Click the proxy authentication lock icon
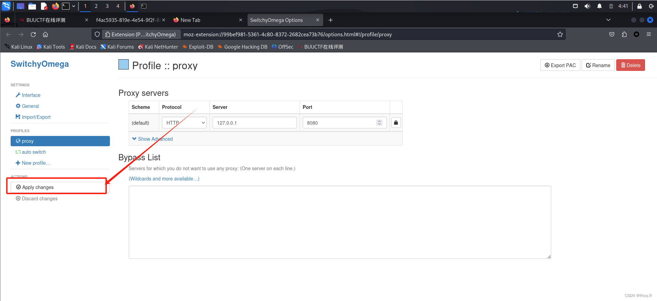 [x=396, y=123]
